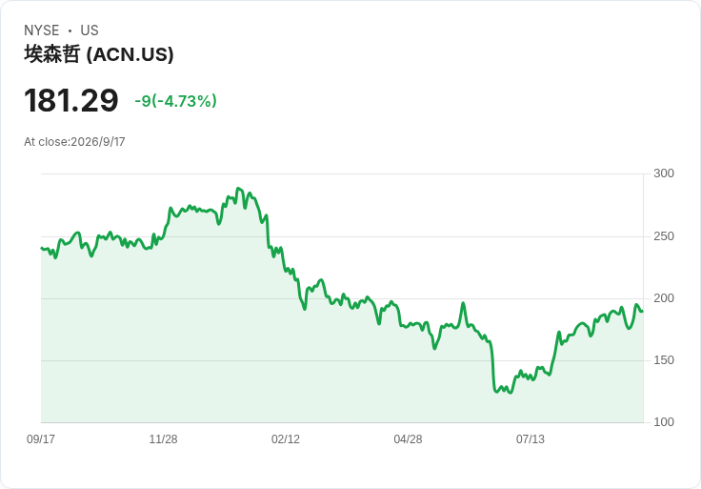Click the 02/12 x-axis date label
The image size is (701, 489).
[286, 438]
